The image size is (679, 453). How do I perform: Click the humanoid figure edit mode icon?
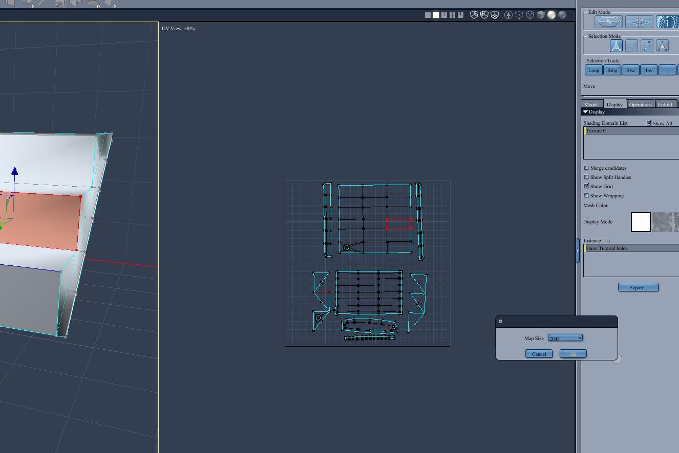639,22
